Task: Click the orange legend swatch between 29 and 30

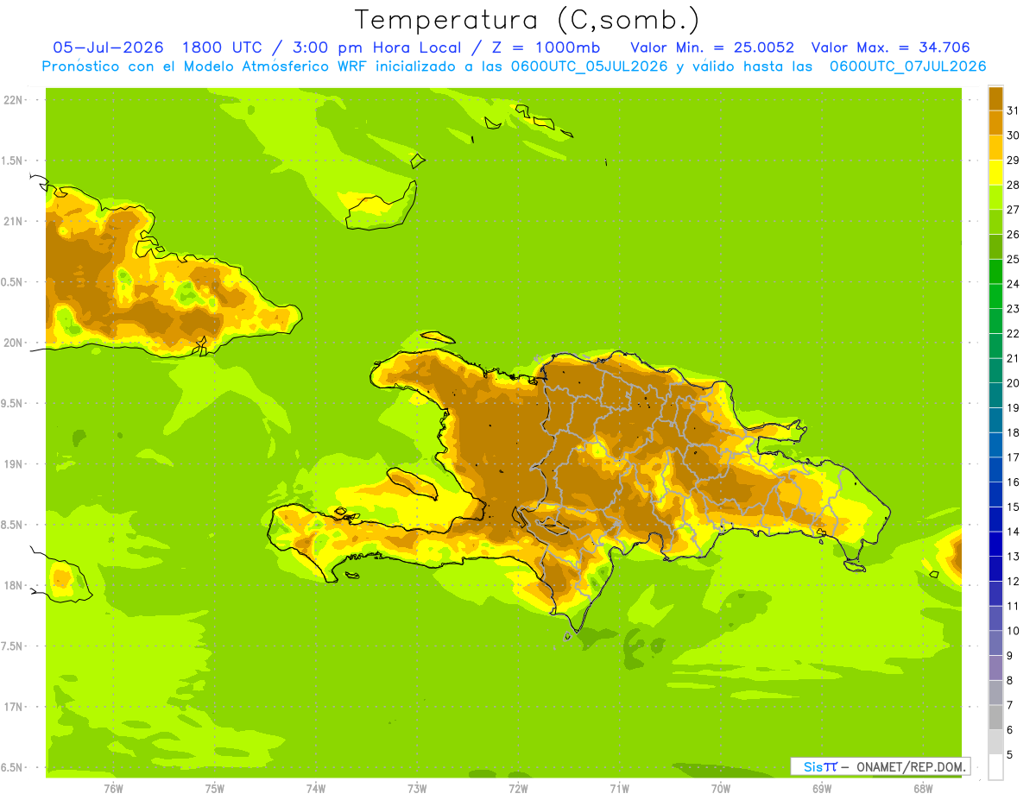Action: 995,147
